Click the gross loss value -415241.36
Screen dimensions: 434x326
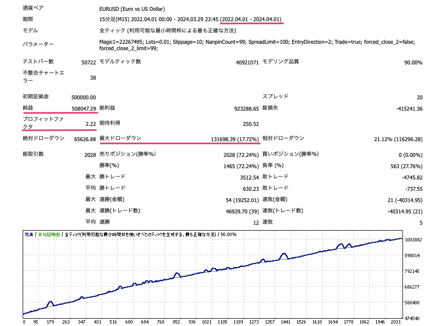(x=409, y=109)
